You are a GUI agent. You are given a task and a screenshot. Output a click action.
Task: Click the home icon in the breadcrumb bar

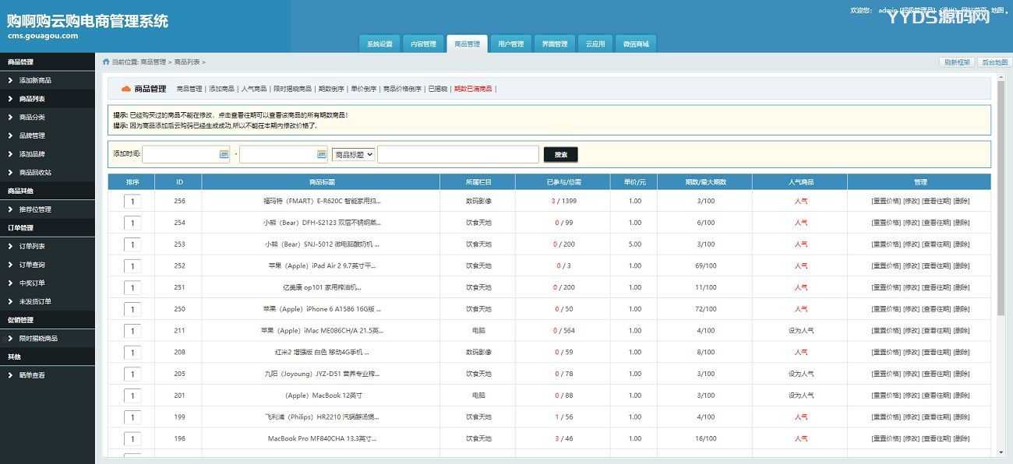tap(106, 62)
